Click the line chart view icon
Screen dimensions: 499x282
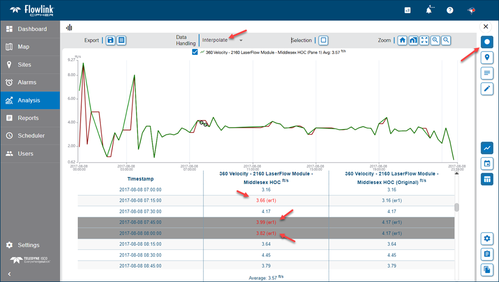pyautogui.click(x=487, y=147)
